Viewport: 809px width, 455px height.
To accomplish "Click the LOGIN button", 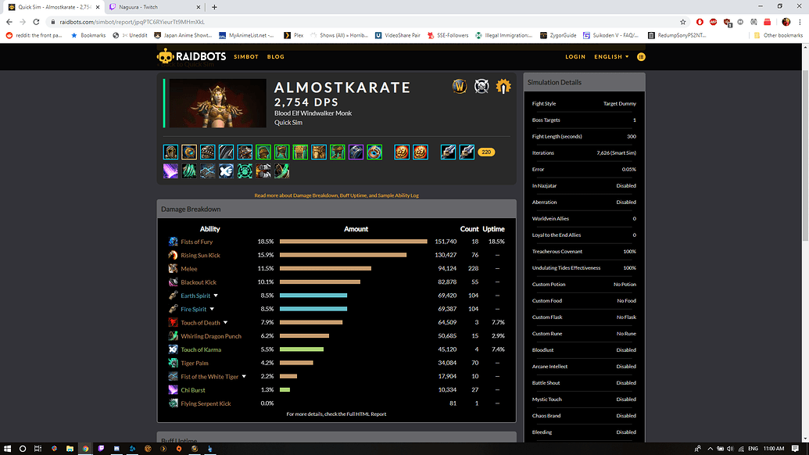I will pos(575,56).
